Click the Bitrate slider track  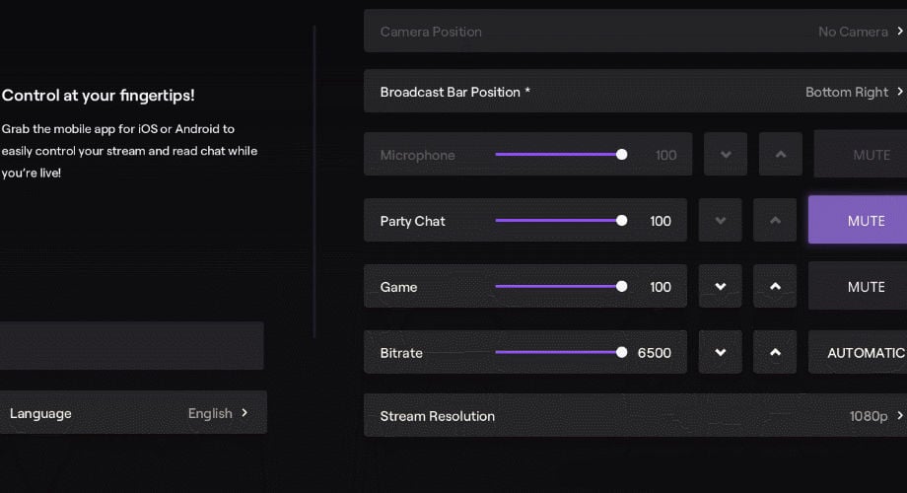tap(558, 353)
